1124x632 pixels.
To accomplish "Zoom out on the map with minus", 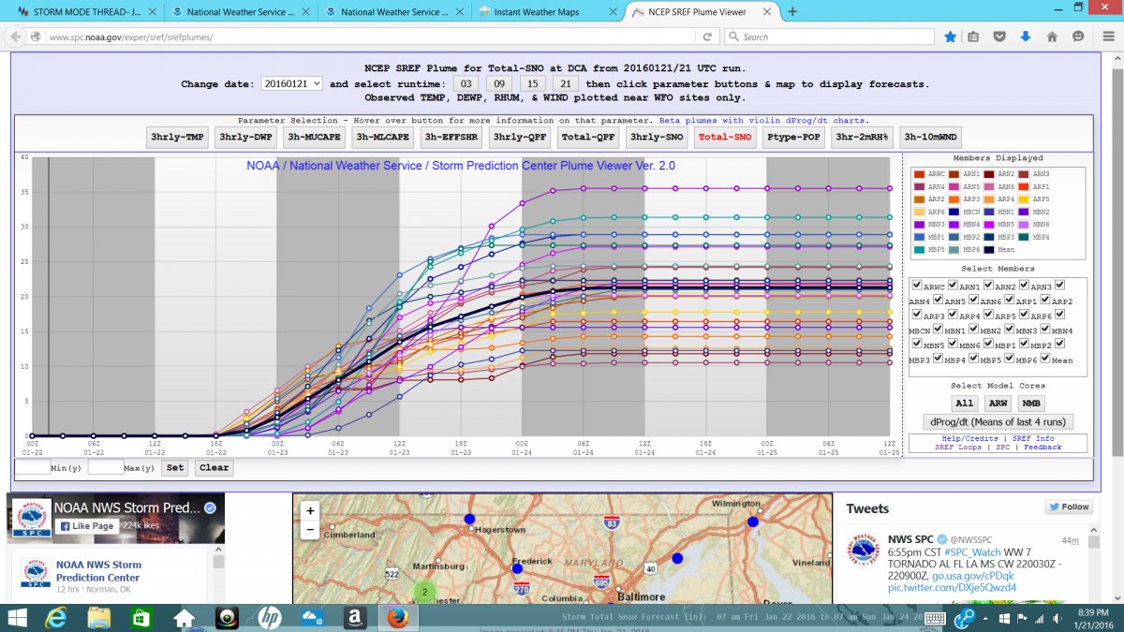I will [x=310, y=529].
